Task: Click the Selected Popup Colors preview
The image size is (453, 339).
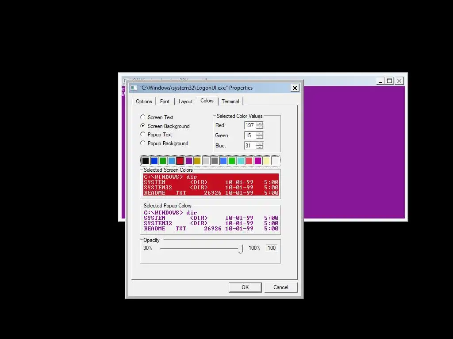Action: (x=211, y=221)
